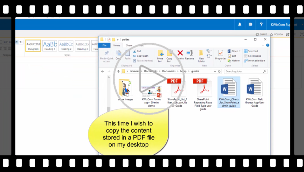
Task: Switch to the Share ribbon tab
Action: [129, 45]
